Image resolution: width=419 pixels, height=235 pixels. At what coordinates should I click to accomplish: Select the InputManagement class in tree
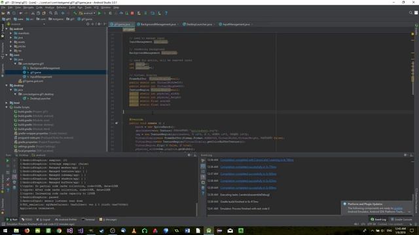[41, 77]
